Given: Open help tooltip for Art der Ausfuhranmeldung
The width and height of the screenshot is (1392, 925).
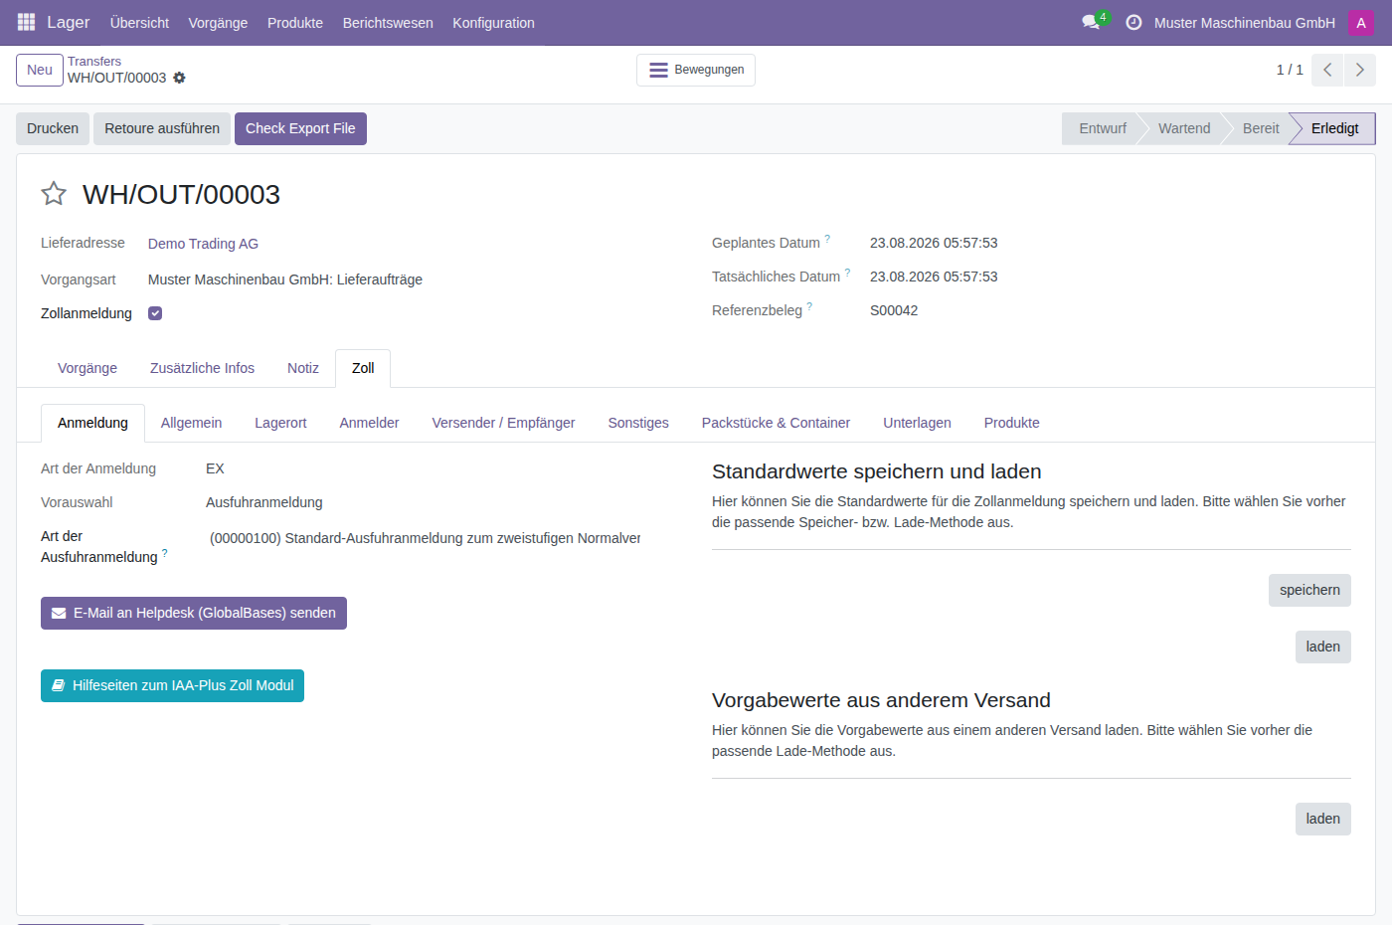Looking at the screenshot, I should pyautogui.click(x=165, y=553).
